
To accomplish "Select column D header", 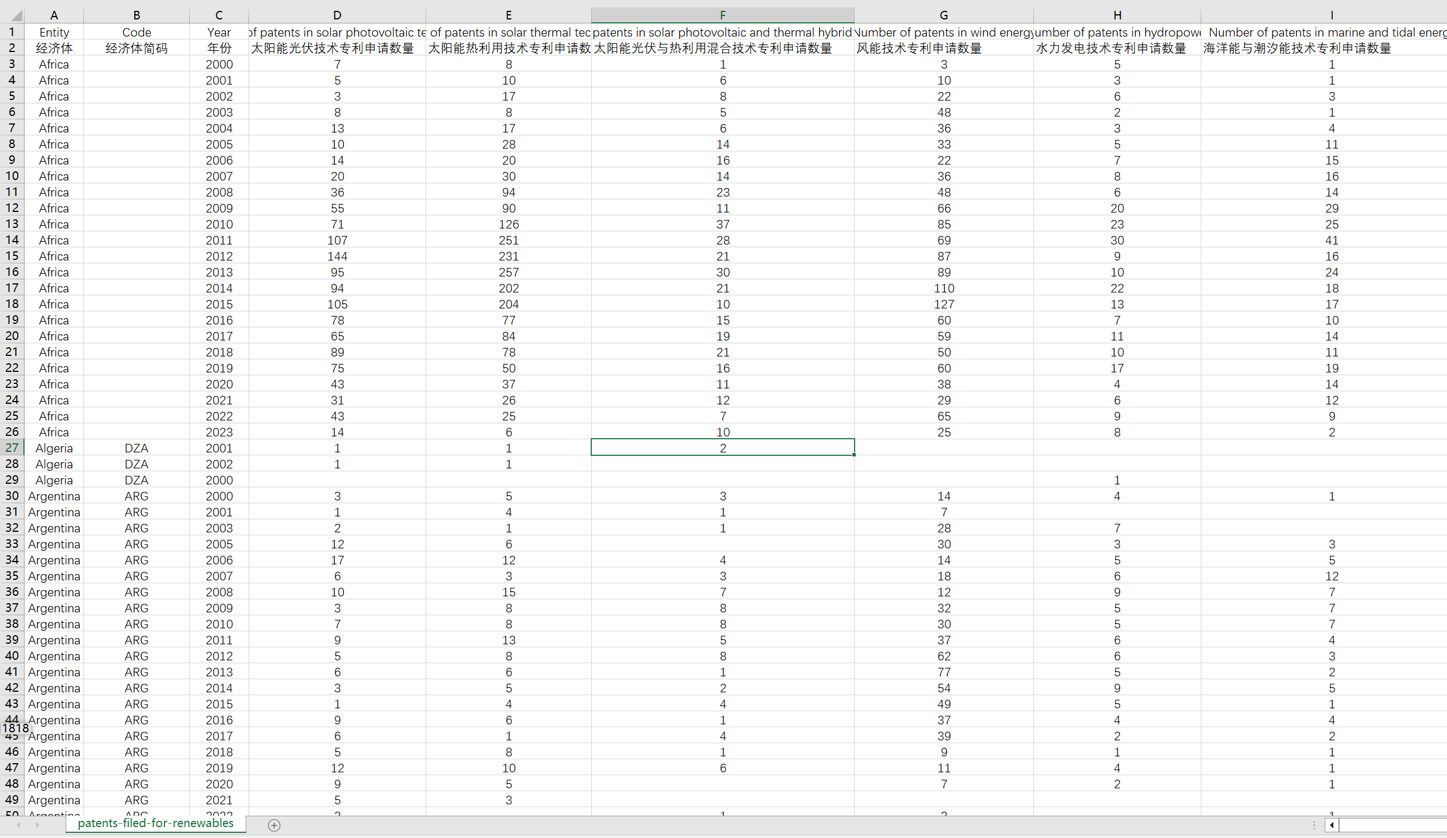I will point(337,15).
